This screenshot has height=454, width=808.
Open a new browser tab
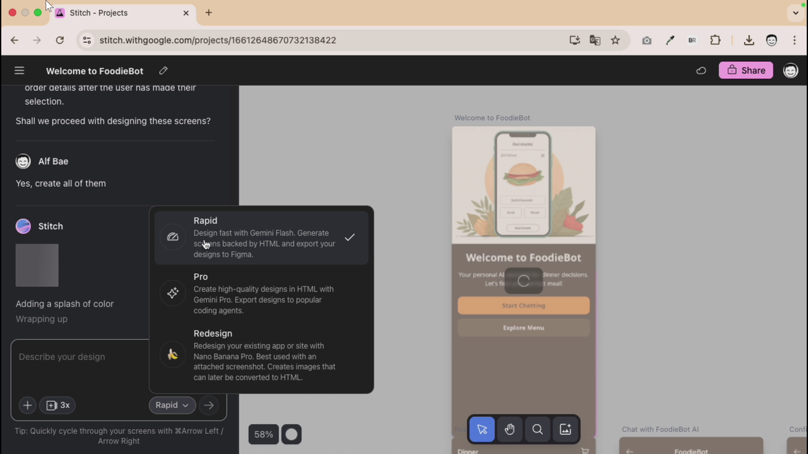pyautogui.click(x=208, y=13)
